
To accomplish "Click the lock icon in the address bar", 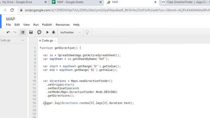I will [21, 10].
